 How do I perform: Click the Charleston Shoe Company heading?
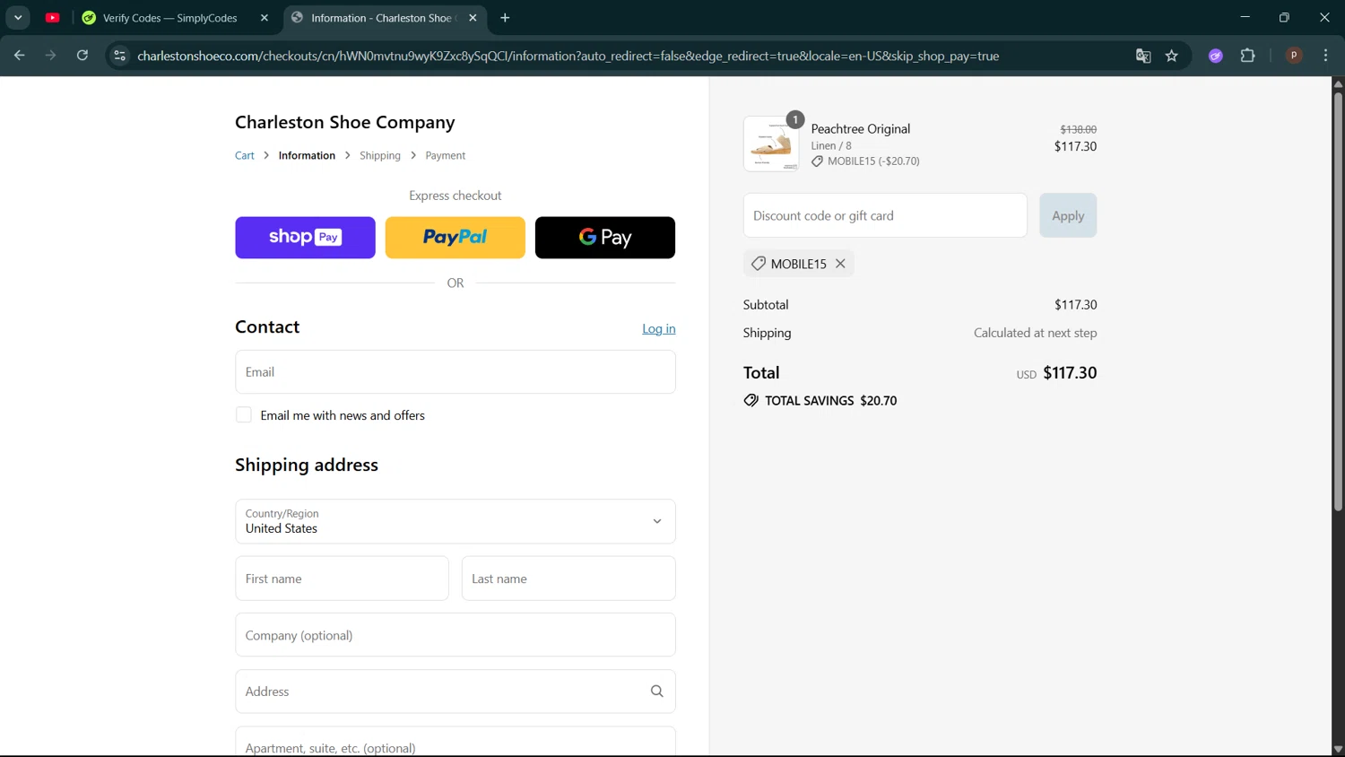[345, 122]
